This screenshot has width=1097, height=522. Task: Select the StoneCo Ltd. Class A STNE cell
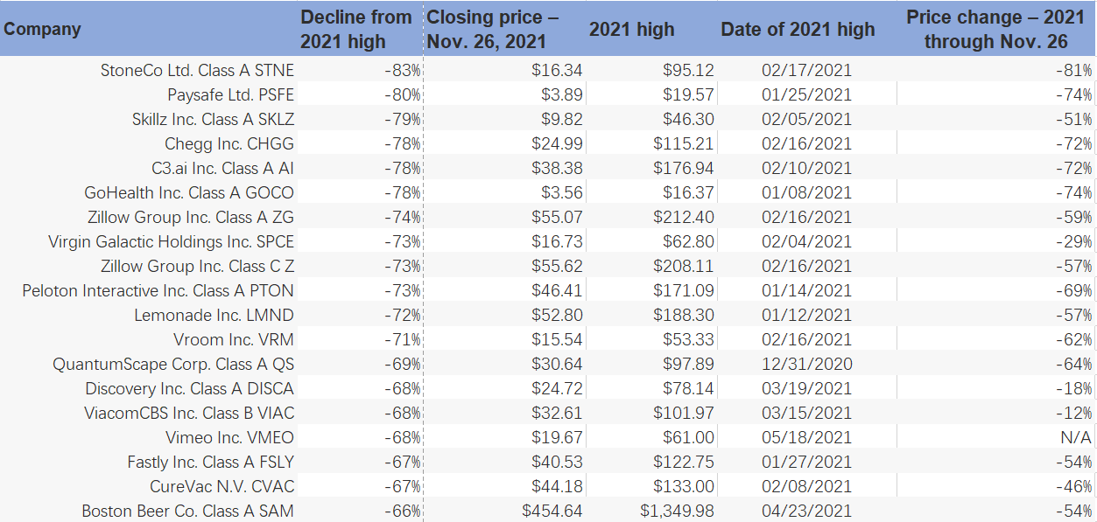click(x=197, y=70)
